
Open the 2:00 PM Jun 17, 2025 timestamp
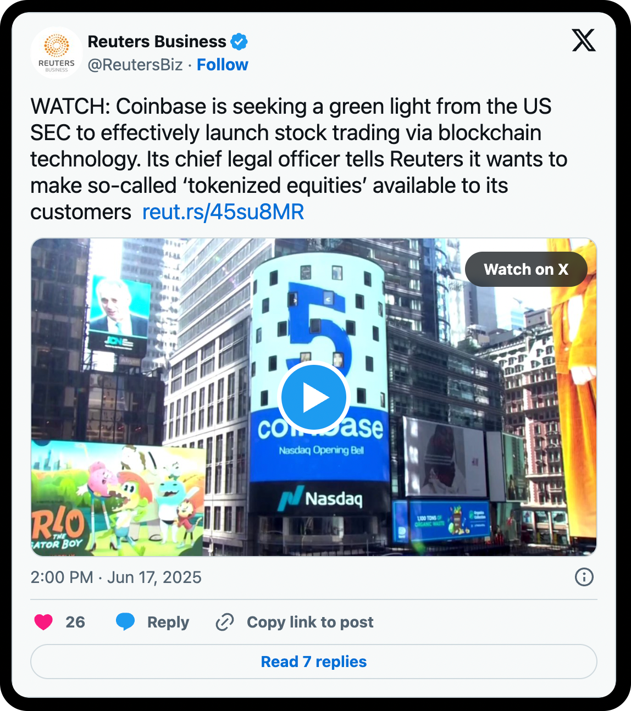(116, 577)
